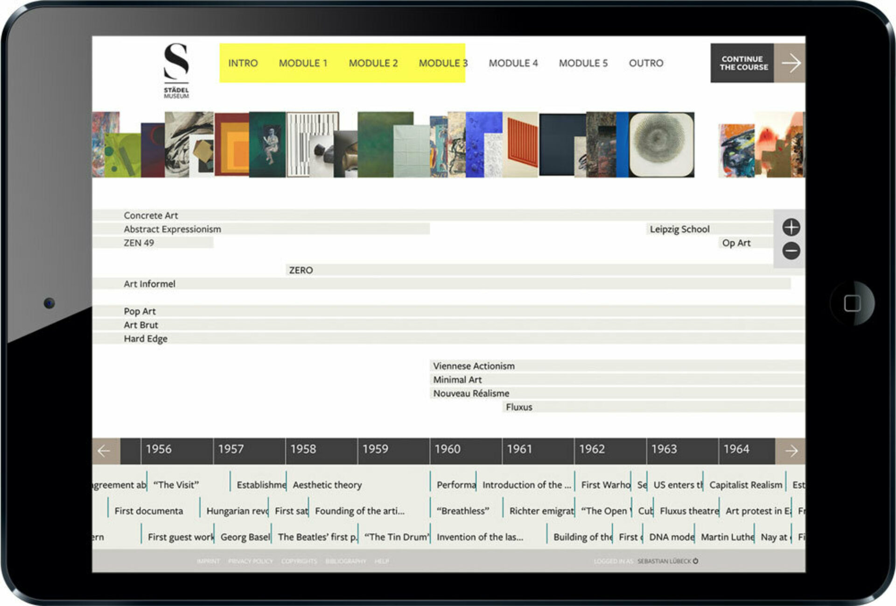Select the Op Art bar
896x606 pixels.
746,243
